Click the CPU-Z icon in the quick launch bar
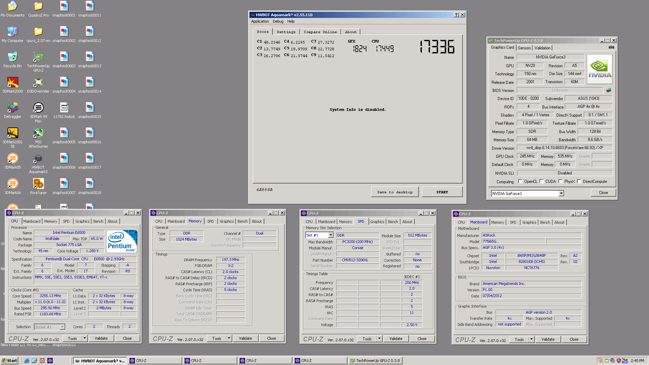This screenshot has height=365, width=649. (x=50, y=361)
